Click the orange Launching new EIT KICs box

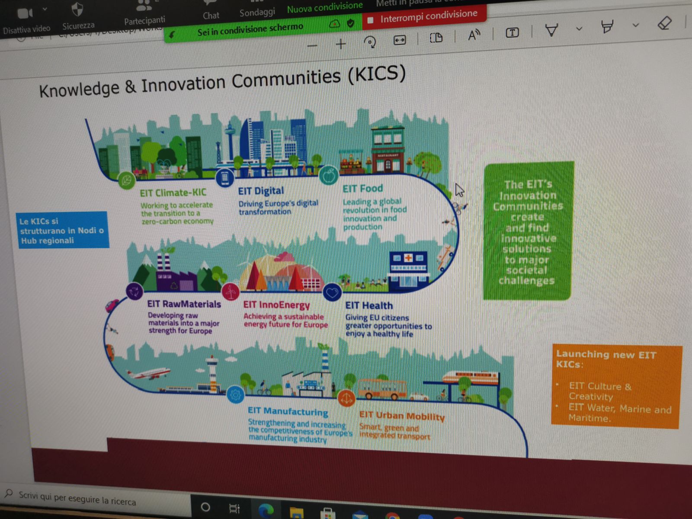pyautogui.click(x=616, y=386)
